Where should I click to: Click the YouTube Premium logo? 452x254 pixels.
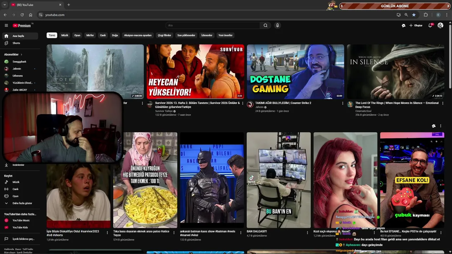(x=22, y=25)
